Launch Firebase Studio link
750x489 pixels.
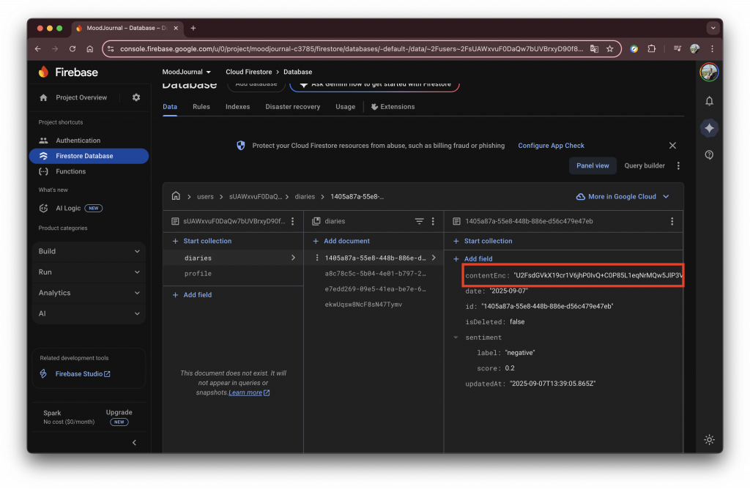point(83,374)
